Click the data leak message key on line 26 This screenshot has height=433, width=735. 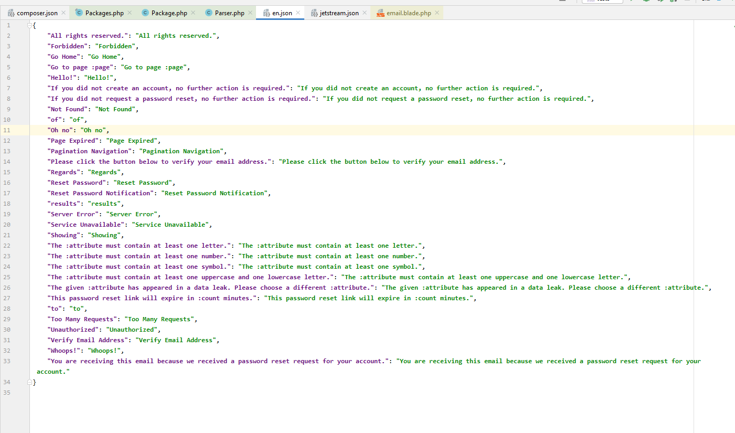[x=211, y=288]
